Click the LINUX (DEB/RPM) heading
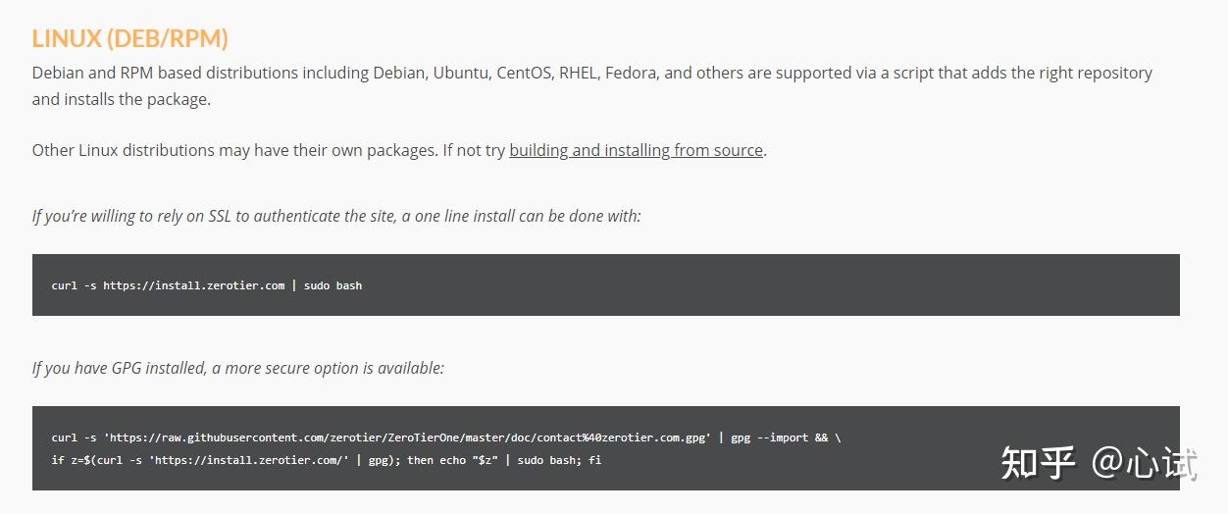 point(129,38)
